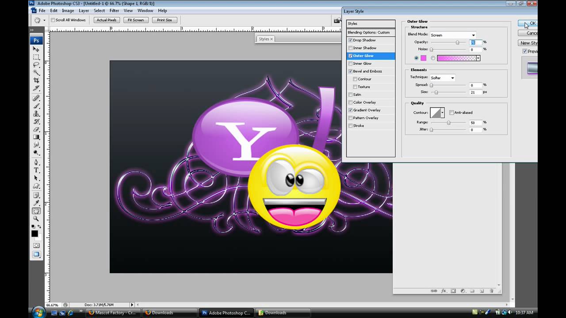The height and width of the screenshot is (318, 566).
Task: Select the Crop tool
Action: click(x=36, y=80)
